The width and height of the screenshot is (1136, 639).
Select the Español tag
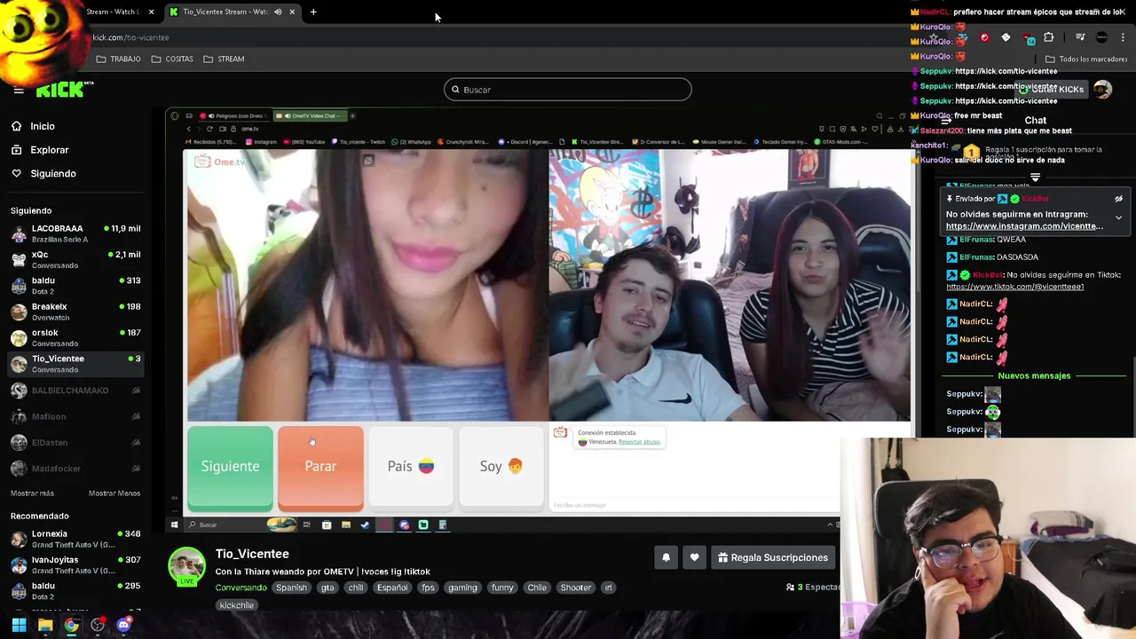[x=392, y=588]
